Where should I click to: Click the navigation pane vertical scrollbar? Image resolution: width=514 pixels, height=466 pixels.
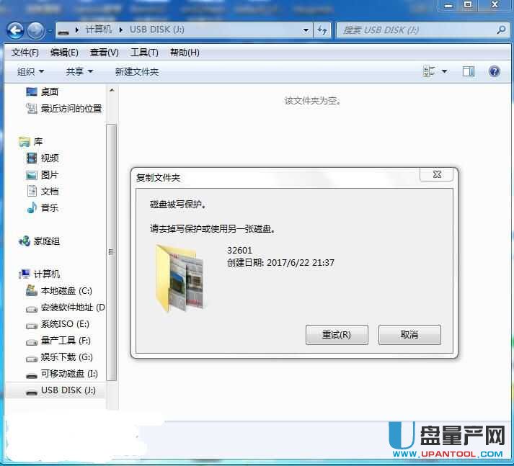[111, 252]
